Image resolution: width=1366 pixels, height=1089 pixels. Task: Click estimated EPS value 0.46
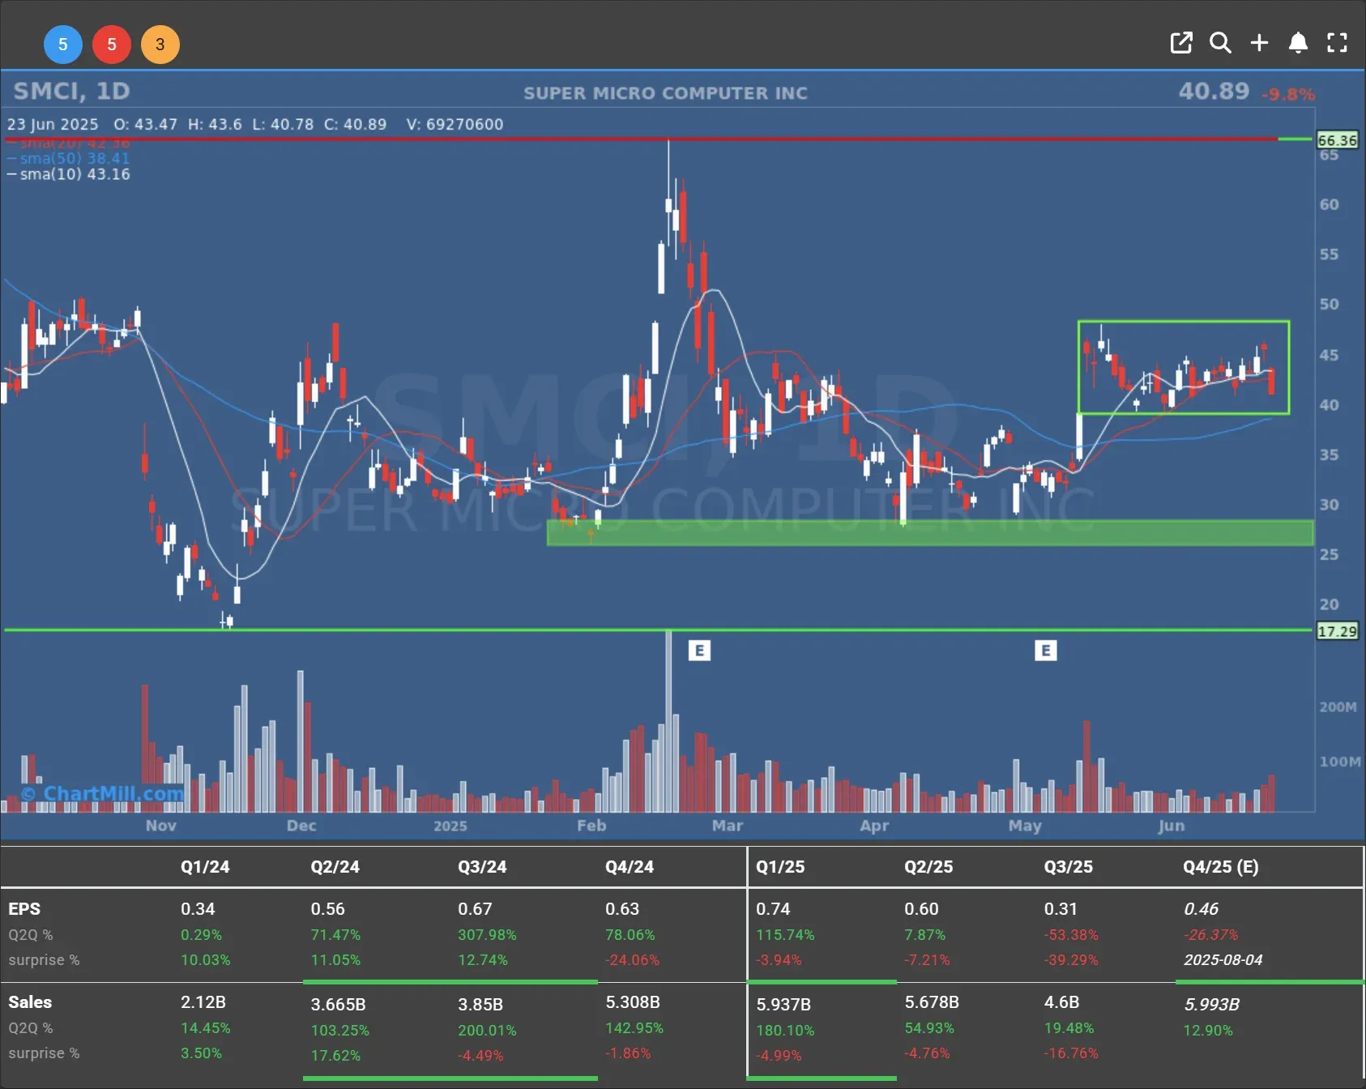pos(1201,908)
